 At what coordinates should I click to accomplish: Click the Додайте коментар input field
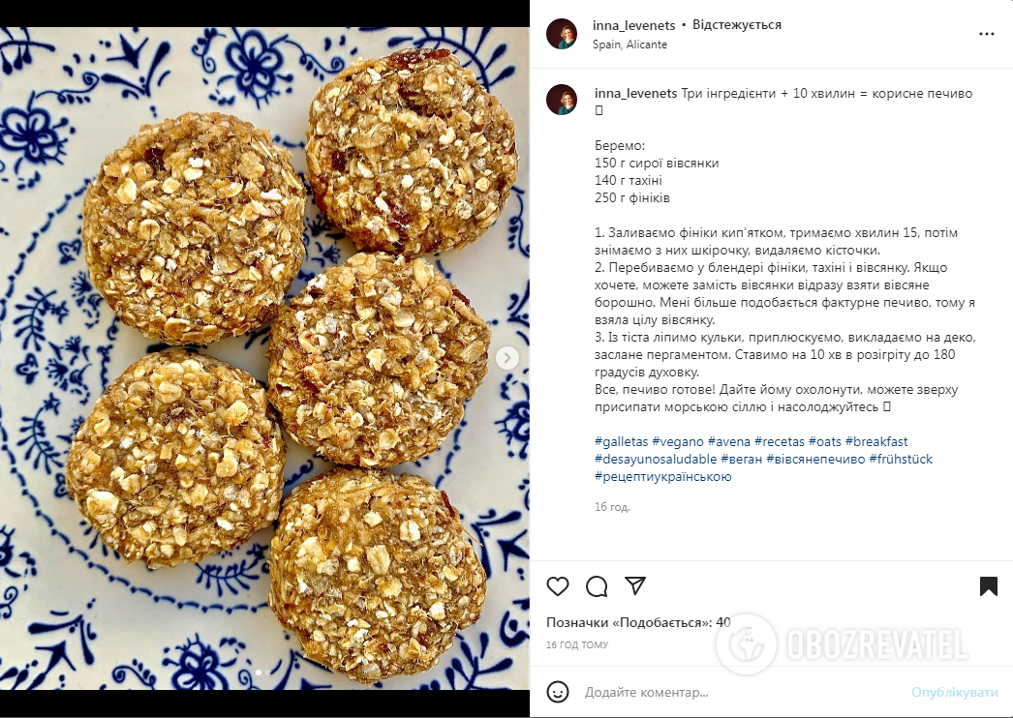point(743,692)
